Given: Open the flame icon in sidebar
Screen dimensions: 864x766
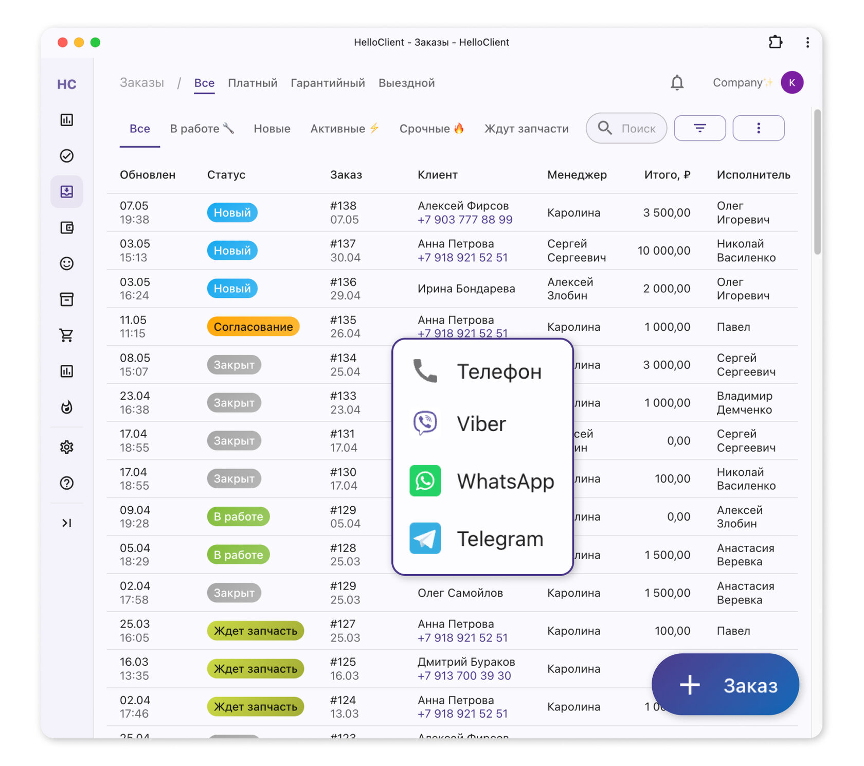Looking at the screenshot, I should 67,407.
